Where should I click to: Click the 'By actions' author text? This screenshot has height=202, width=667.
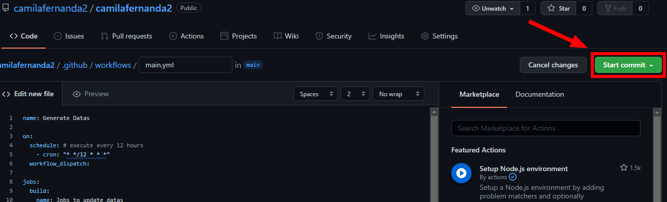coord(493,177)
